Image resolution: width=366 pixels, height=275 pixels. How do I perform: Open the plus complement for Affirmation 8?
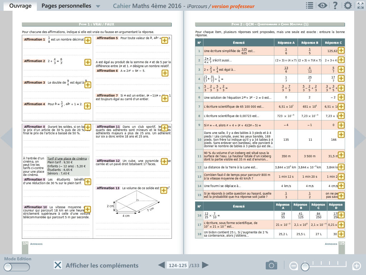[x=88, y=127]
